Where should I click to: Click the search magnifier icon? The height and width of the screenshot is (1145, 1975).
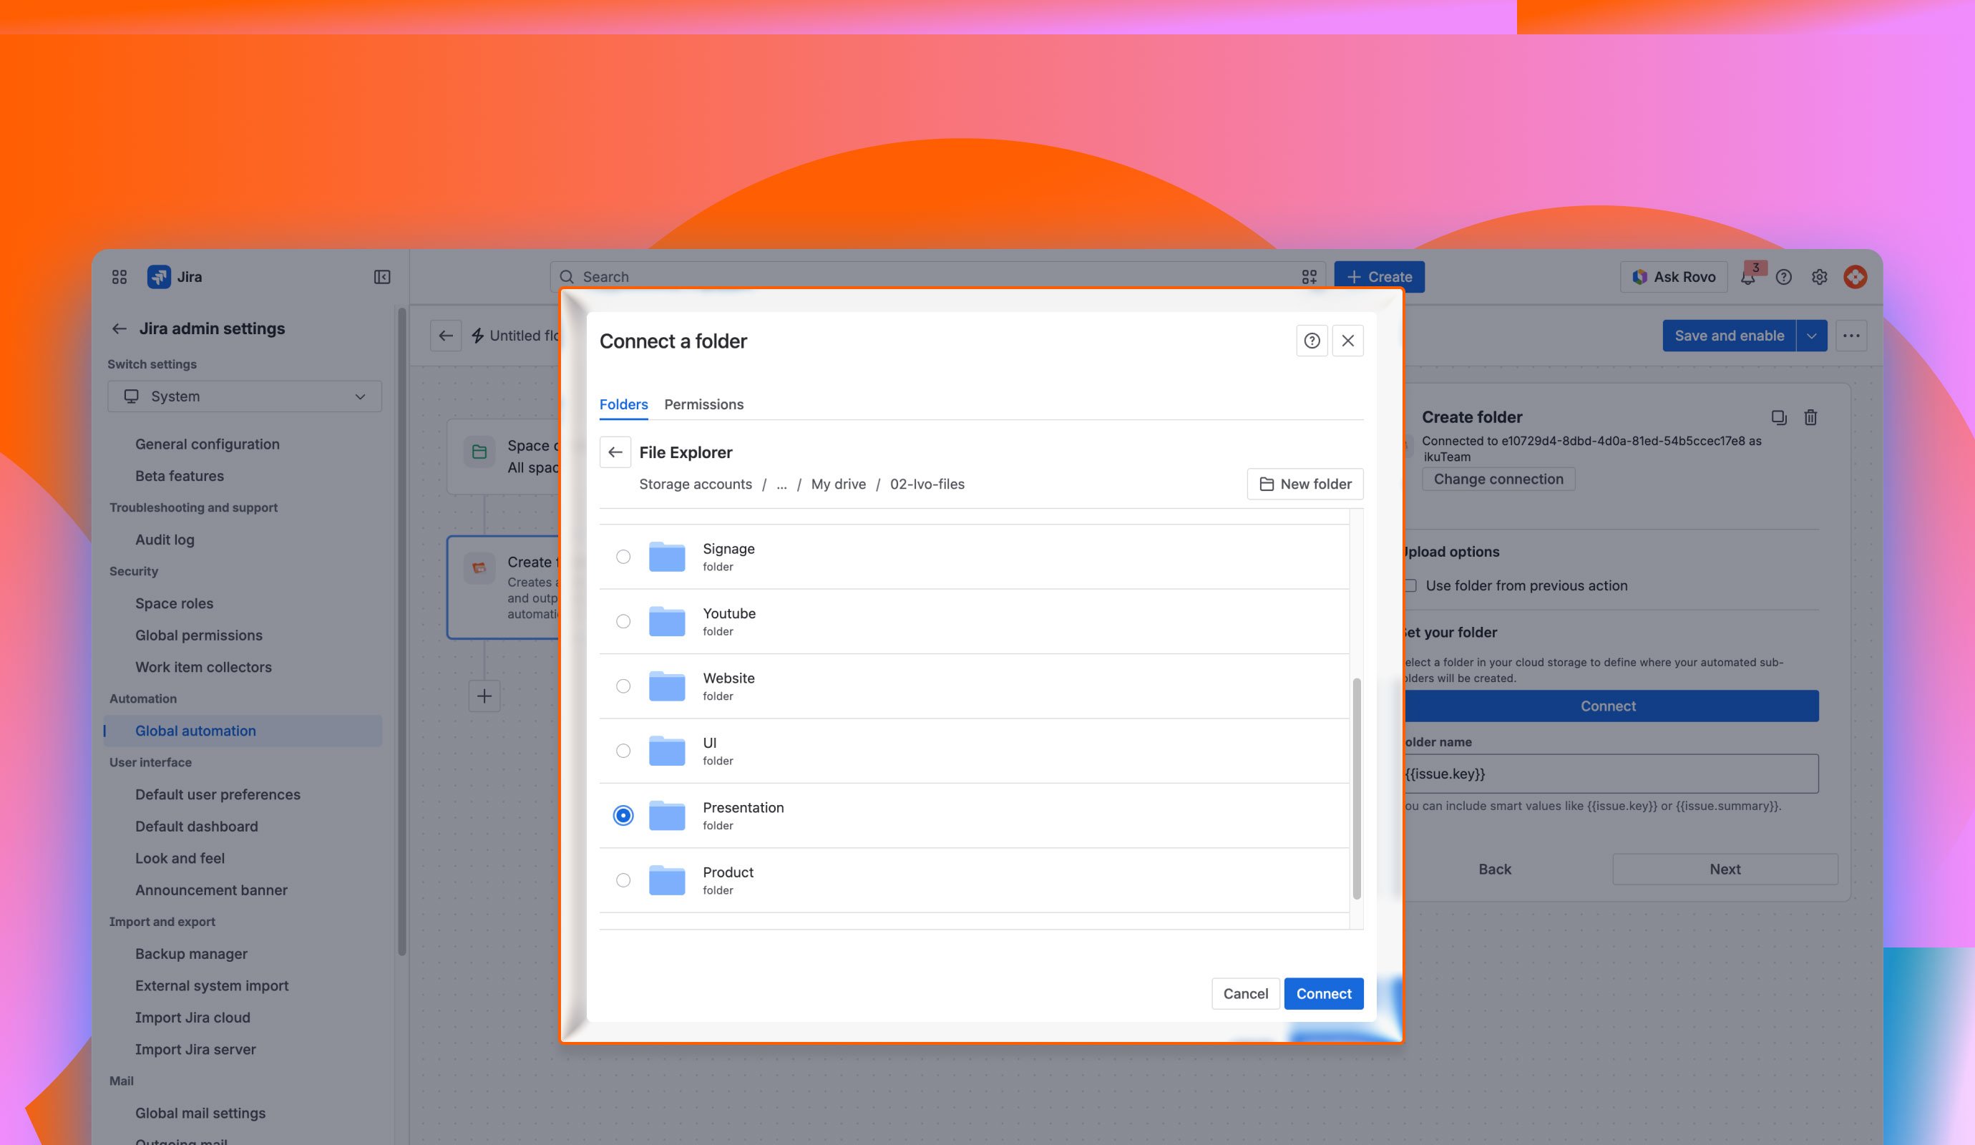(567, 277)
